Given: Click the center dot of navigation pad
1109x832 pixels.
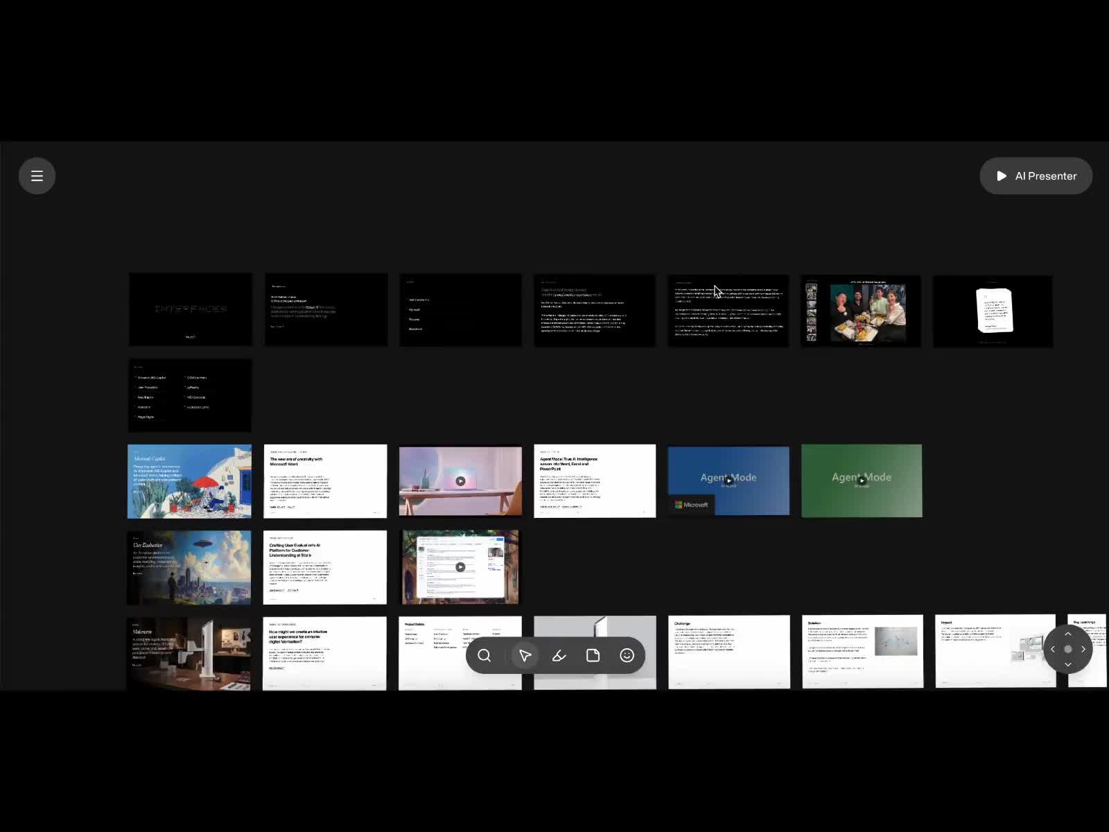Looking at the screenshot, I should tap(1067, 649).
